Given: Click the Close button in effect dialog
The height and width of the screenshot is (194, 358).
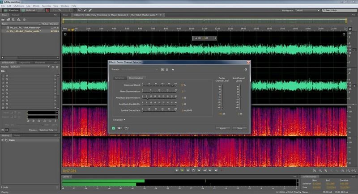Looking at the screenshot, I should point(239,128).
